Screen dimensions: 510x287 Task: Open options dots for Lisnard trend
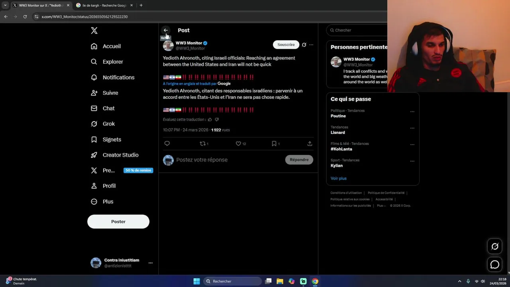pos(412,128)
